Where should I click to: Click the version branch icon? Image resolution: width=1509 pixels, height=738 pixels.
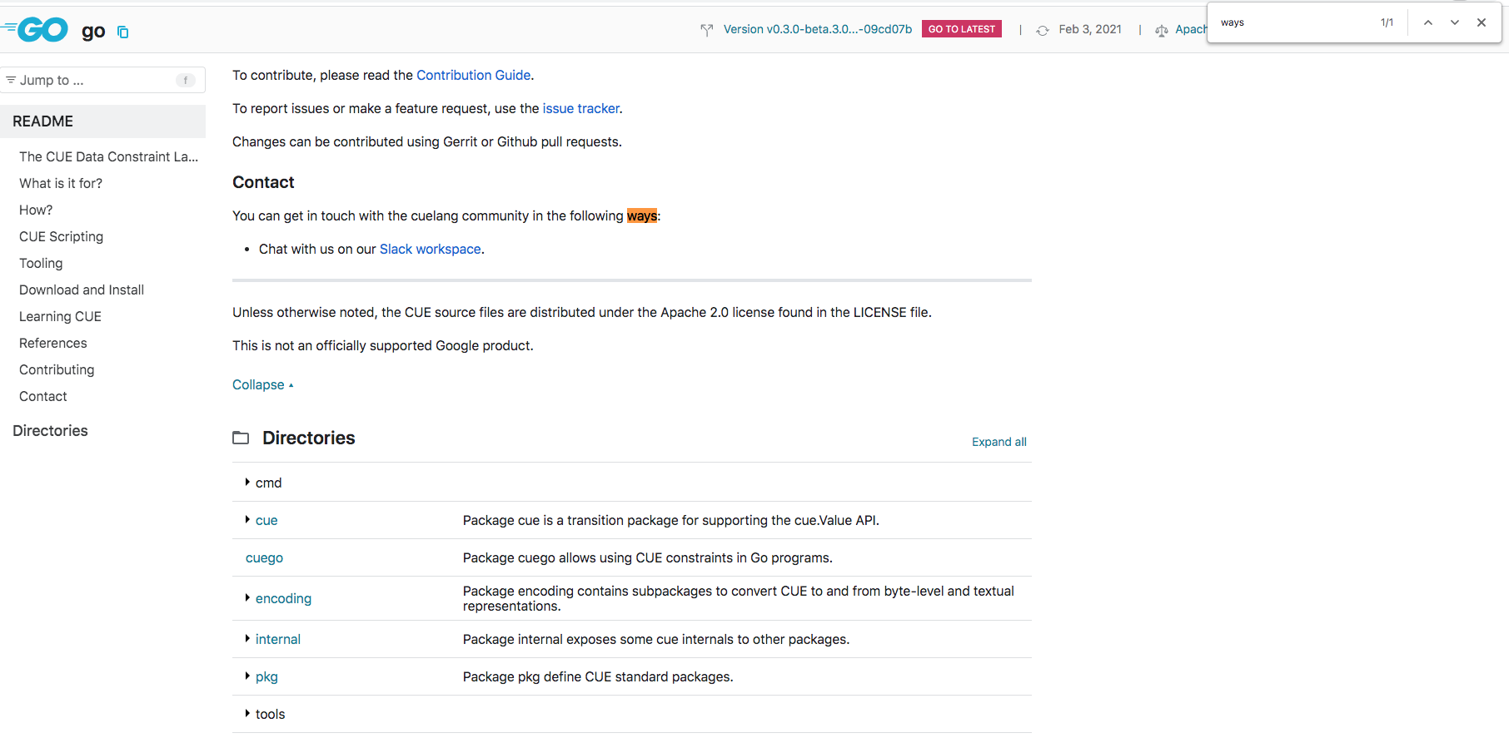707,30
